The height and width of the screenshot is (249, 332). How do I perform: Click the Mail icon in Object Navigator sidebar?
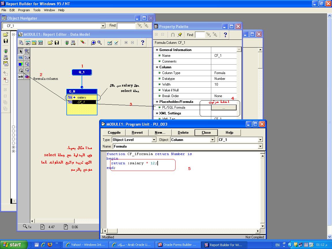click(5, 64)
